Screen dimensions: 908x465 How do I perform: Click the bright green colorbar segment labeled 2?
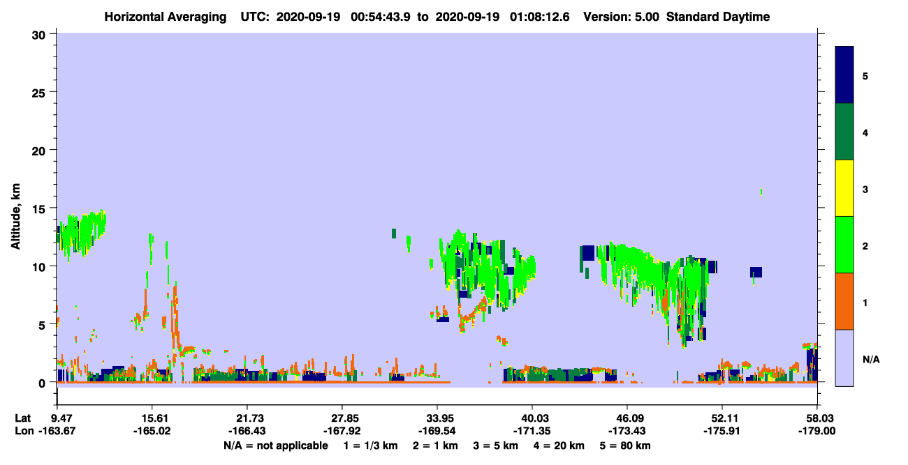pyautogui.click(x=844, y=244)
